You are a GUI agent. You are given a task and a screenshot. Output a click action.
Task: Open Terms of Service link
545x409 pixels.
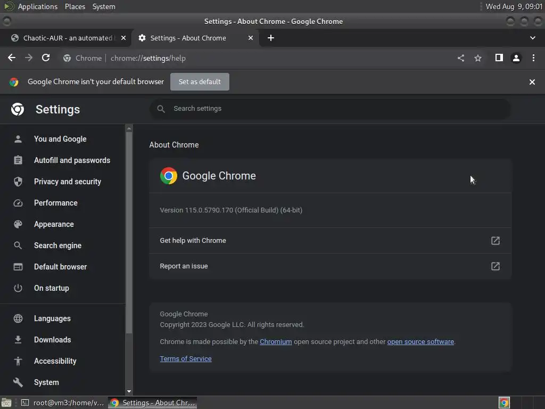click(x=186, y=359)
